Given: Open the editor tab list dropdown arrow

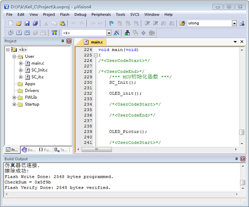Looking at the screenshot, I should coord(235,42).
